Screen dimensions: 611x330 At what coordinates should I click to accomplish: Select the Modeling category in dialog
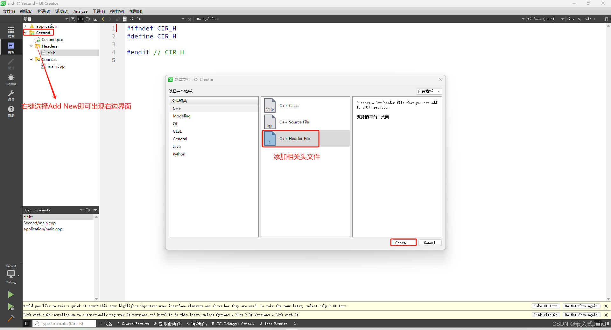coord(214,116)
